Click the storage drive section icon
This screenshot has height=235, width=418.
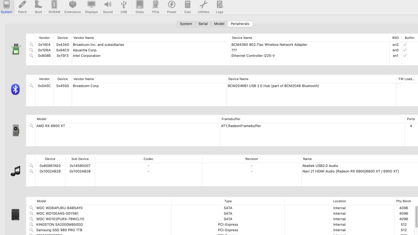(15, 215)
